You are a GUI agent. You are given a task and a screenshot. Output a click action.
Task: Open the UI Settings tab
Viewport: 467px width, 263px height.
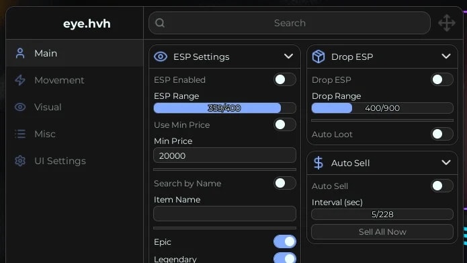75,161
